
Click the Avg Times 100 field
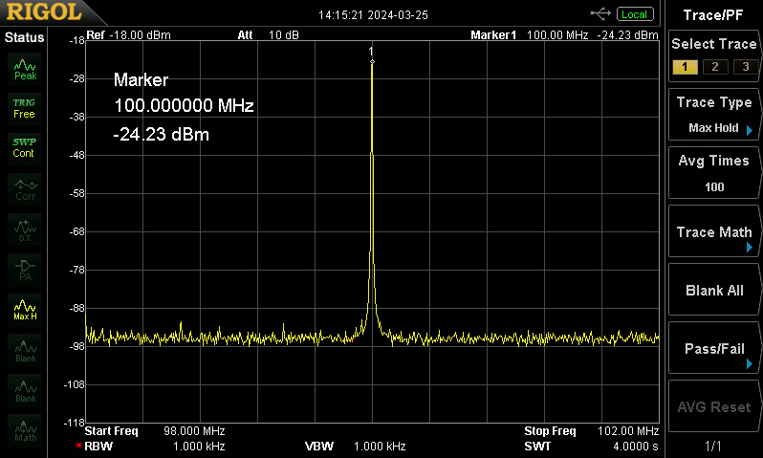click(714, 173)
